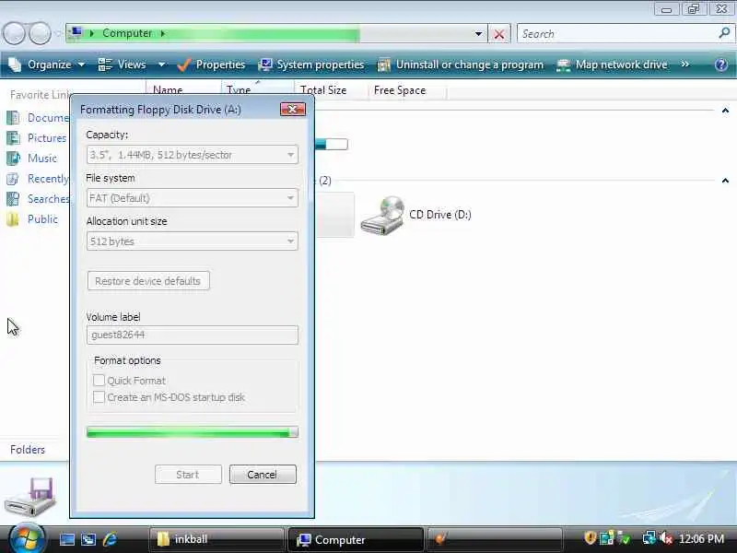This screenshot has height=553, width=737.
Task: Click the drive usage bar behind dialog
Action: pyautogui.click(x=332, y=145)
